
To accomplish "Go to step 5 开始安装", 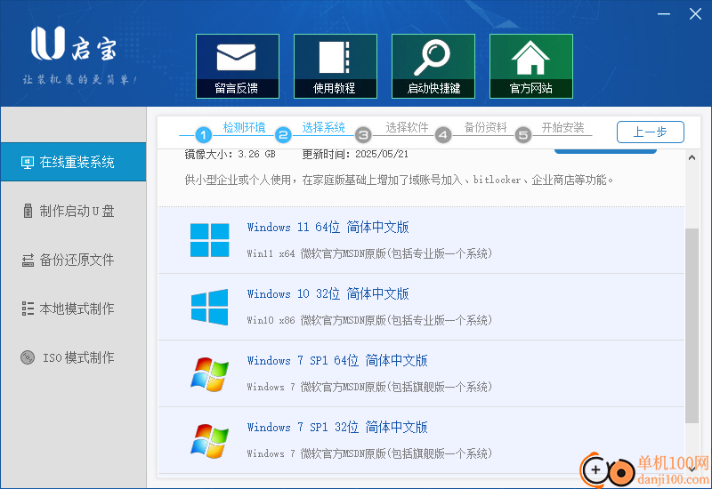I will point(563,127).
